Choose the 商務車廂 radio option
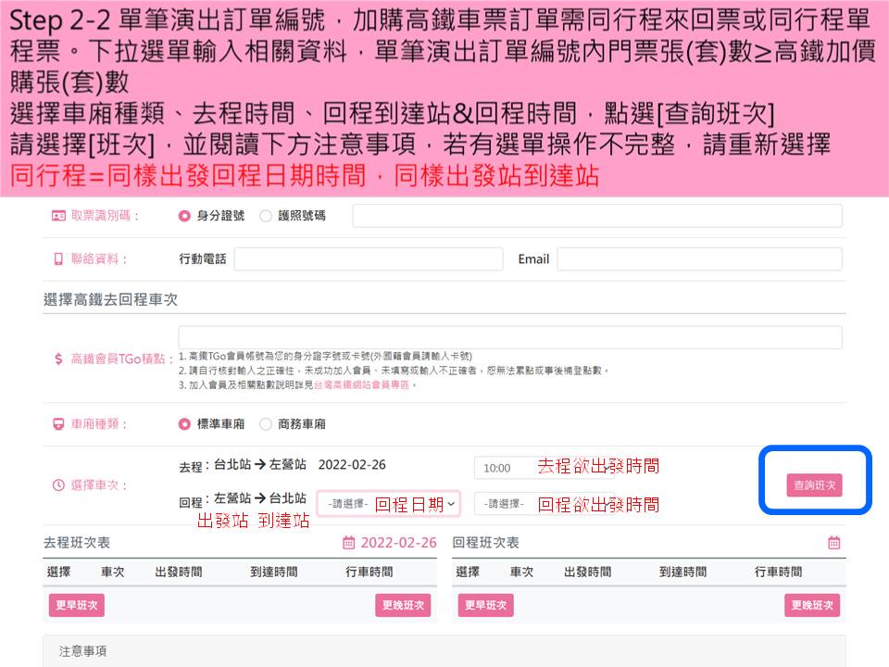Screen dimensions: 889x667 point(266,424)
